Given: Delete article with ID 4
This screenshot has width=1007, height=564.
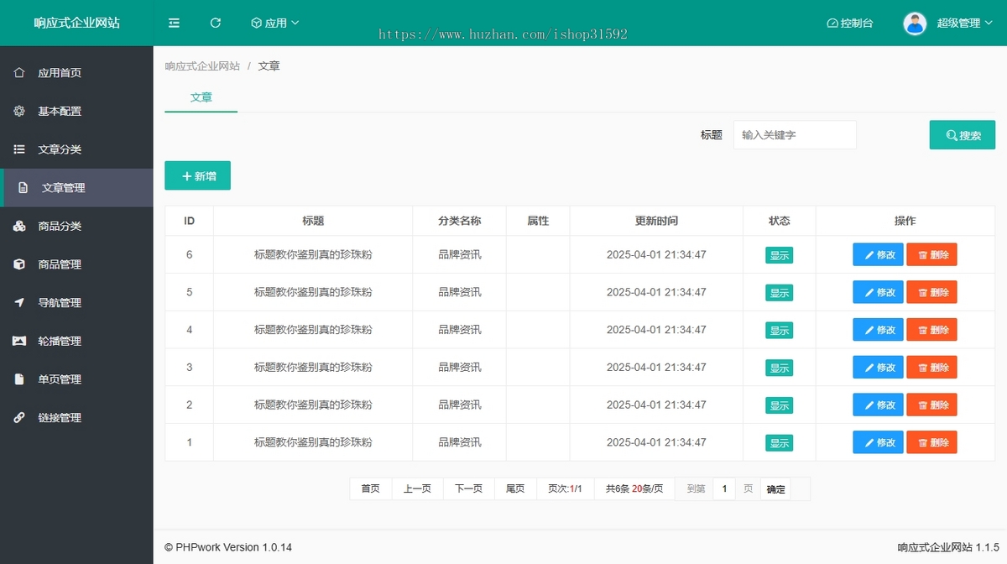Looking at the screenshot, I should click(x=931, y=330).
